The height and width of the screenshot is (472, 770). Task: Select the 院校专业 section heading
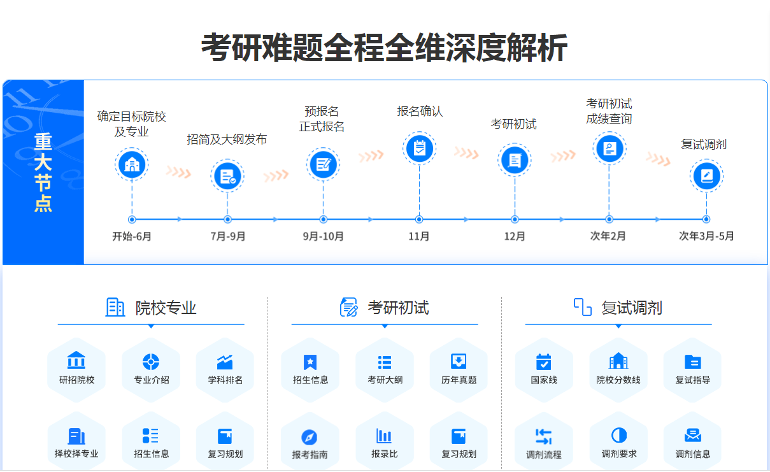pyautogui.click(x=152, y=308)
